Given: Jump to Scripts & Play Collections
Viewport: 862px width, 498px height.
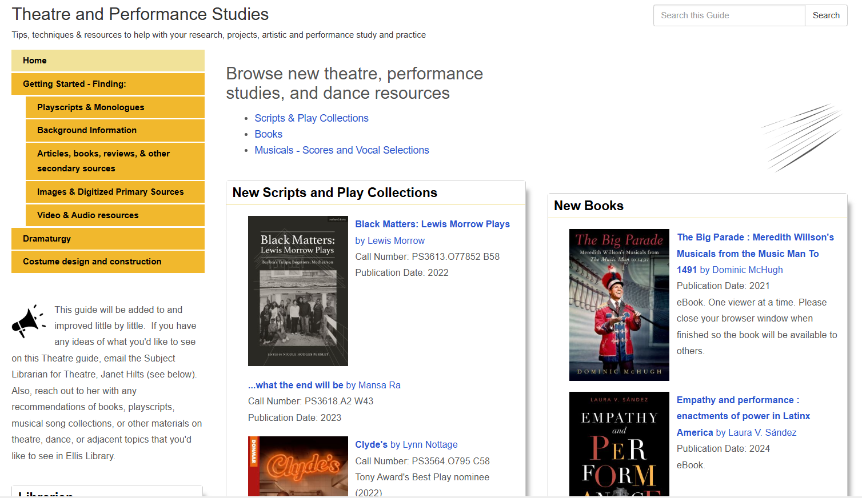Looking at the screenshot, I should tap(312, 118).
